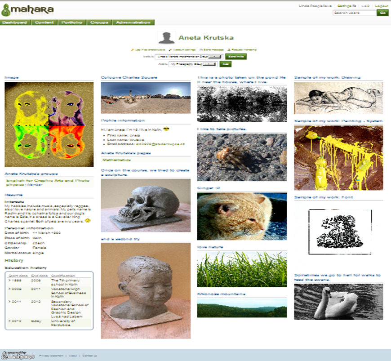Click the Logout link
The width and height of the screenshot is (391, 361).
[x=381, y=6]
